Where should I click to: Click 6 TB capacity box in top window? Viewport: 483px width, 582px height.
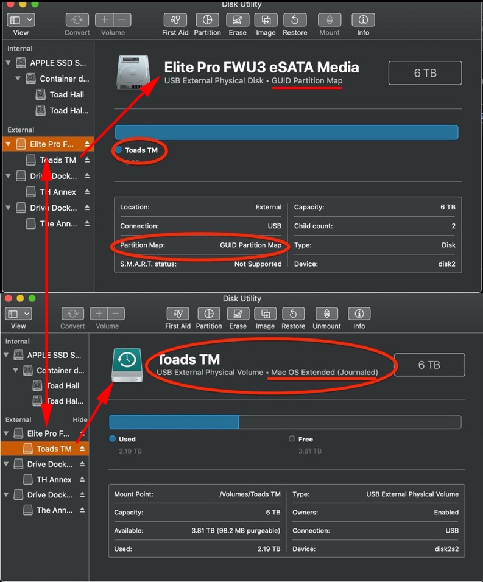tap(425, 73)
